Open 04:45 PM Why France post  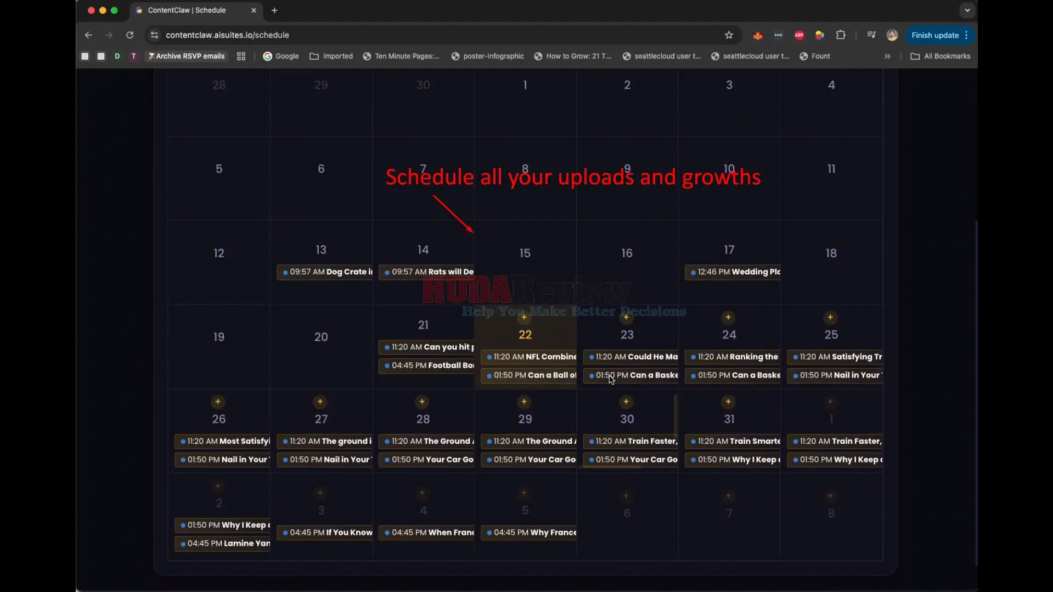pyautogui.click(x=528, y=533)
